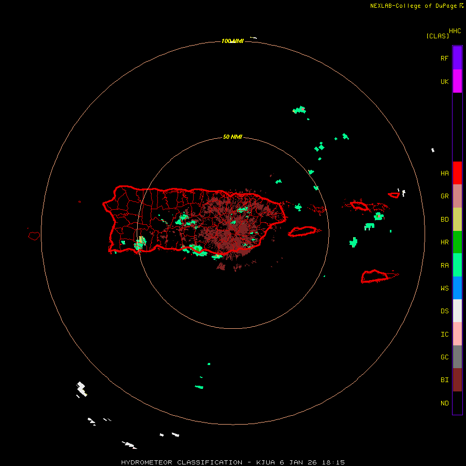This screenshot has width=466, height=466.
Task: Select the GR pink-brown legend swatch
Action: click(x=457, y=196)
